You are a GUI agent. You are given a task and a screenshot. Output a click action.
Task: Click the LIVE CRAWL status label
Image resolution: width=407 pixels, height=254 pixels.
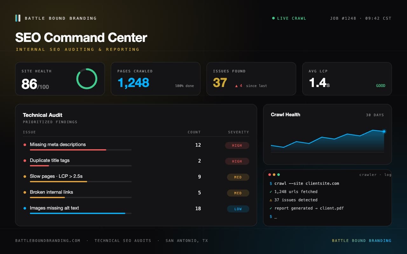tap(292, 18)
